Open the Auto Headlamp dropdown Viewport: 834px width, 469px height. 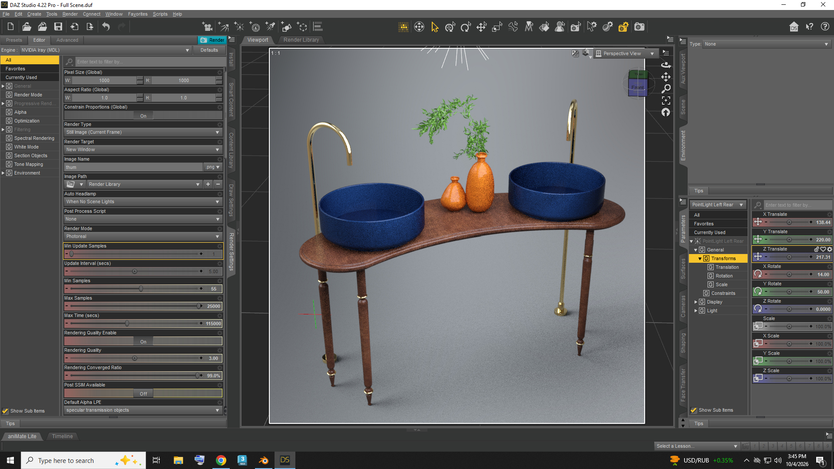click(143, 202)
